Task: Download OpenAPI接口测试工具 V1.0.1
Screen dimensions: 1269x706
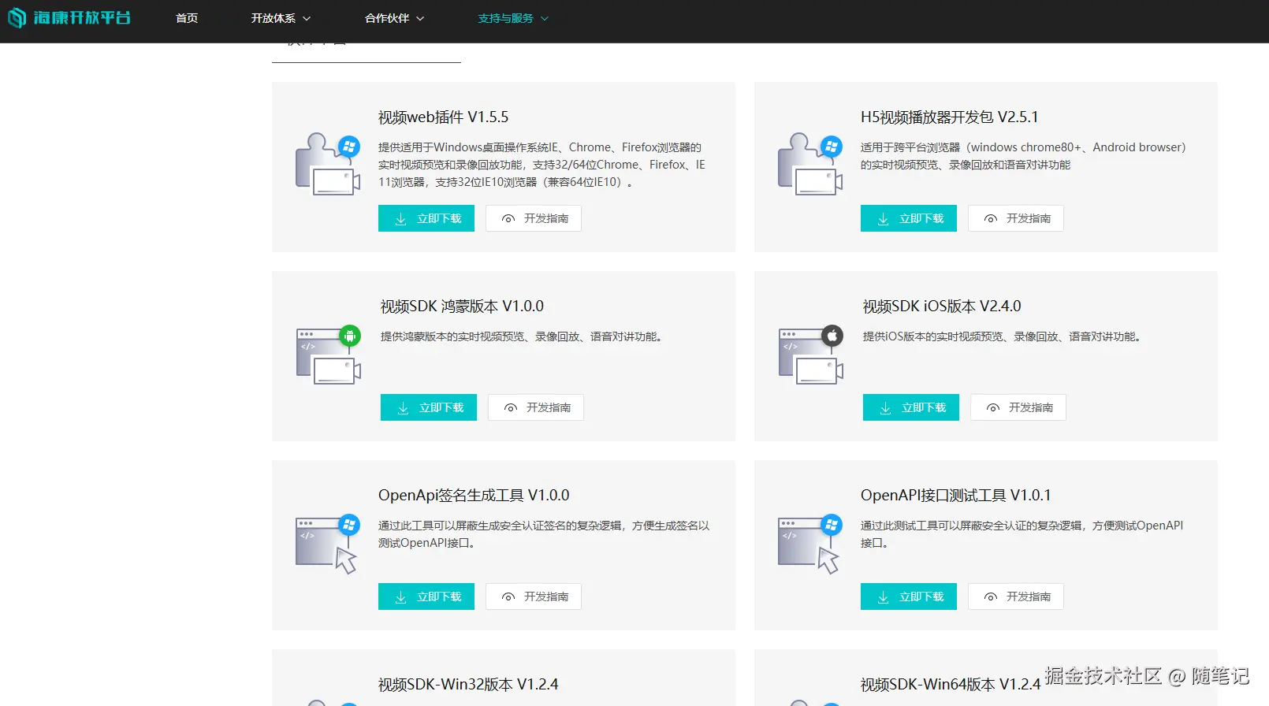Action: coord(909,596)
